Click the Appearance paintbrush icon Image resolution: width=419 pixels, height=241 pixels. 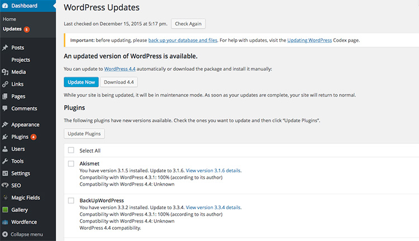click(x=5, y=124)
